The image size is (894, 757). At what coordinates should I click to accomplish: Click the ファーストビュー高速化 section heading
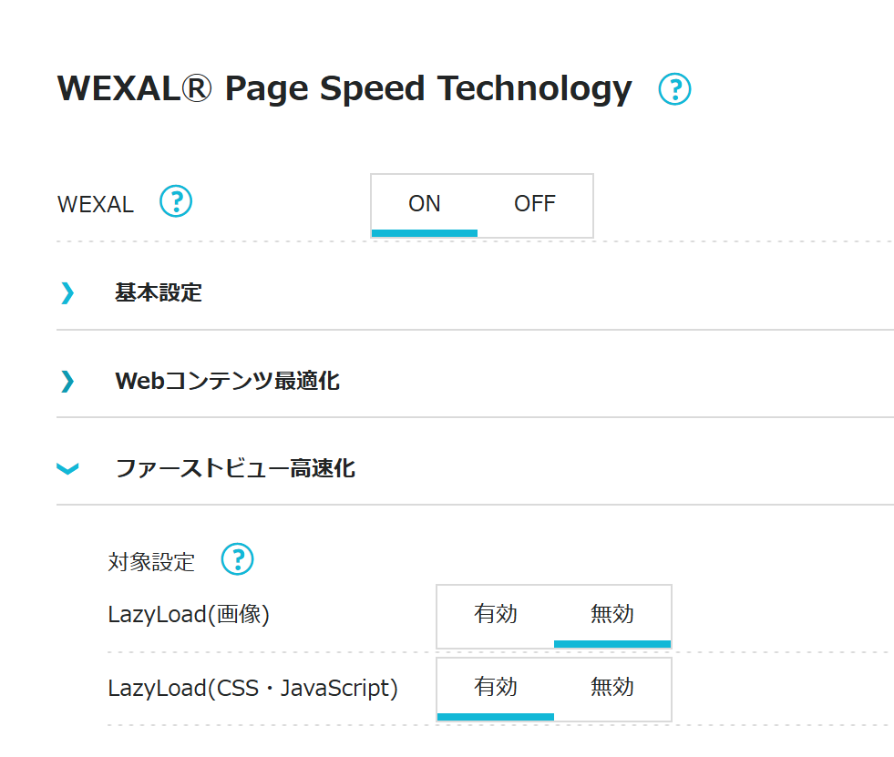(x=235, y=469)
